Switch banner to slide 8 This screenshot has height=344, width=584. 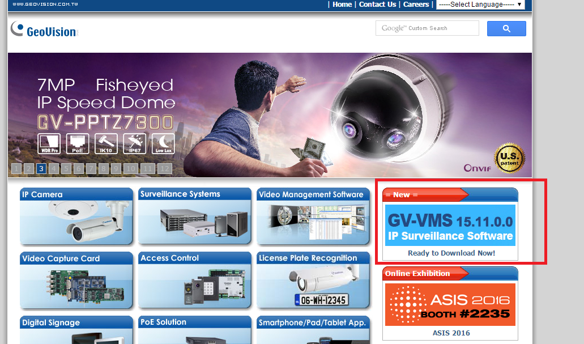tap(104, 168)
